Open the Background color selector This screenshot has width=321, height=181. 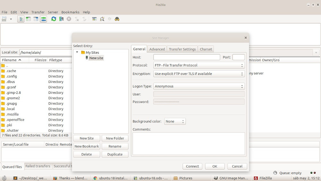point(175,121)
